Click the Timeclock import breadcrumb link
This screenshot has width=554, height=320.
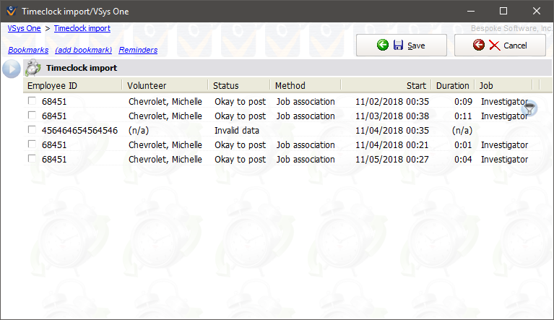(82, 28)
